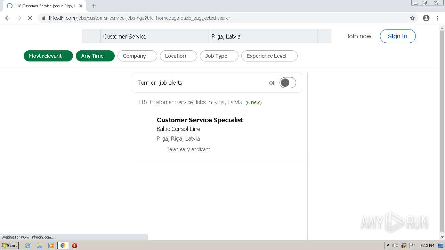445x250 pixels.
Task: Edit the Riga, Latvia location field
Action: point(263,36)
